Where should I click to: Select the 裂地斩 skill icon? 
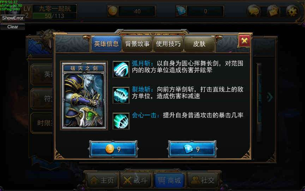coord(121,95)
